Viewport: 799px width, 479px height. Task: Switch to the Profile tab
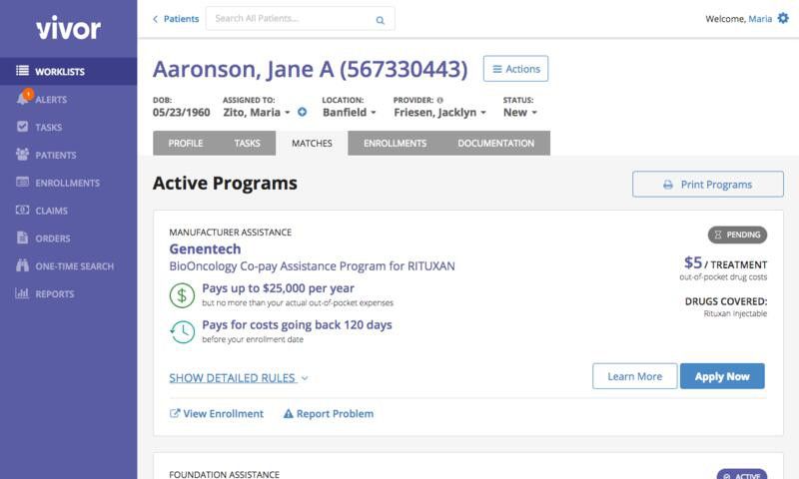(186, 143)
